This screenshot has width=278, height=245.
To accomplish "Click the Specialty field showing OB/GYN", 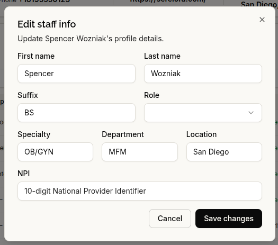I will 55,152.
